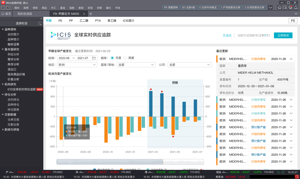This screenshot has width=300, height=179.
Task: Click the 创业 index mini chart ticker
Action: [x=226, y=172]
